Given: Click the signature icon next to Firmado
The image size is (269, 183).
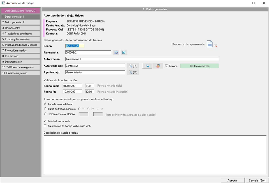Looking at the screenshot, I should 158,66.
